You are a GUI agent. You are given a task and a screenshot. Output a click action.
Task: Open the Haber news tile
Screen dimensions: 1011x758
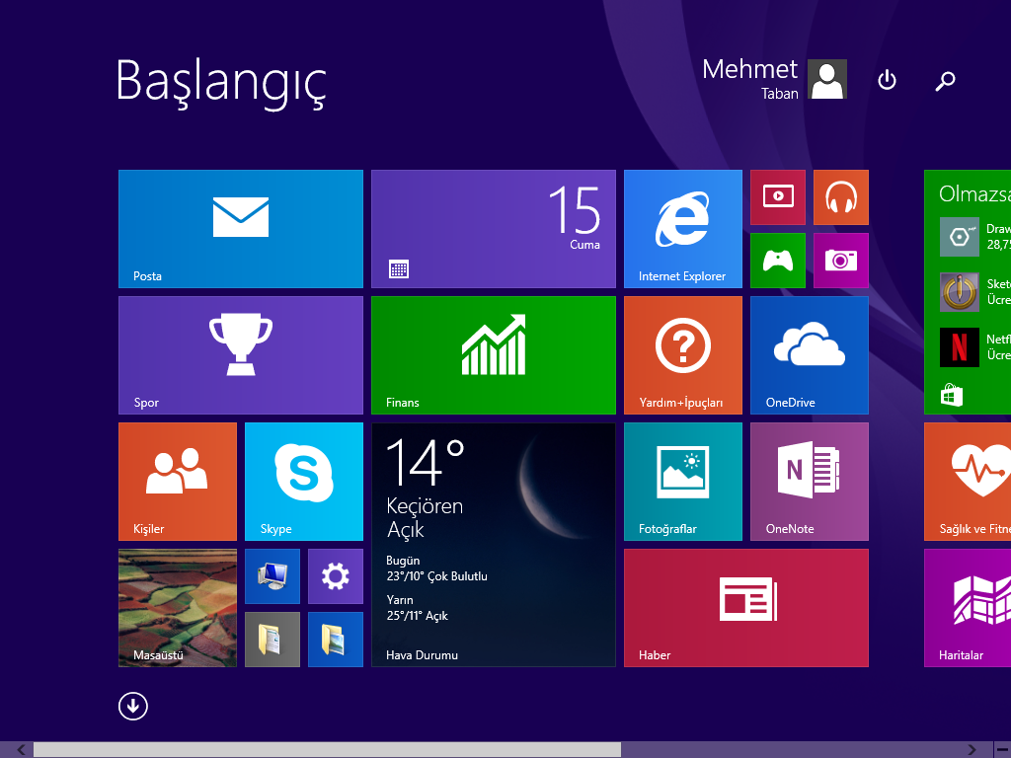click(746, 608)
